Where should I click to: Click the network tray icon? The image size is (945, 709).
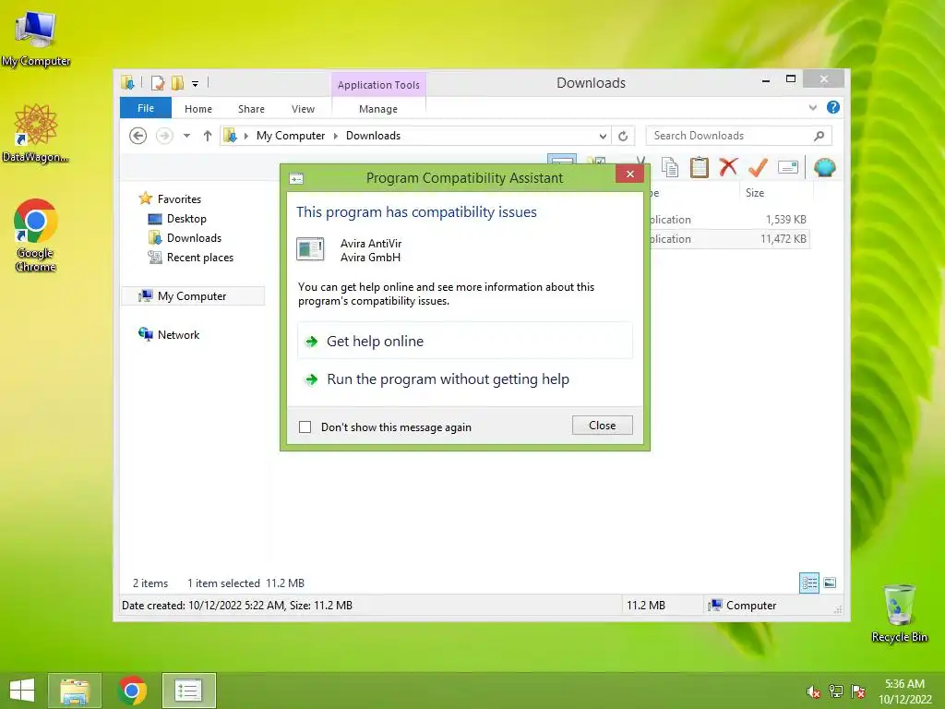(836, 691)
